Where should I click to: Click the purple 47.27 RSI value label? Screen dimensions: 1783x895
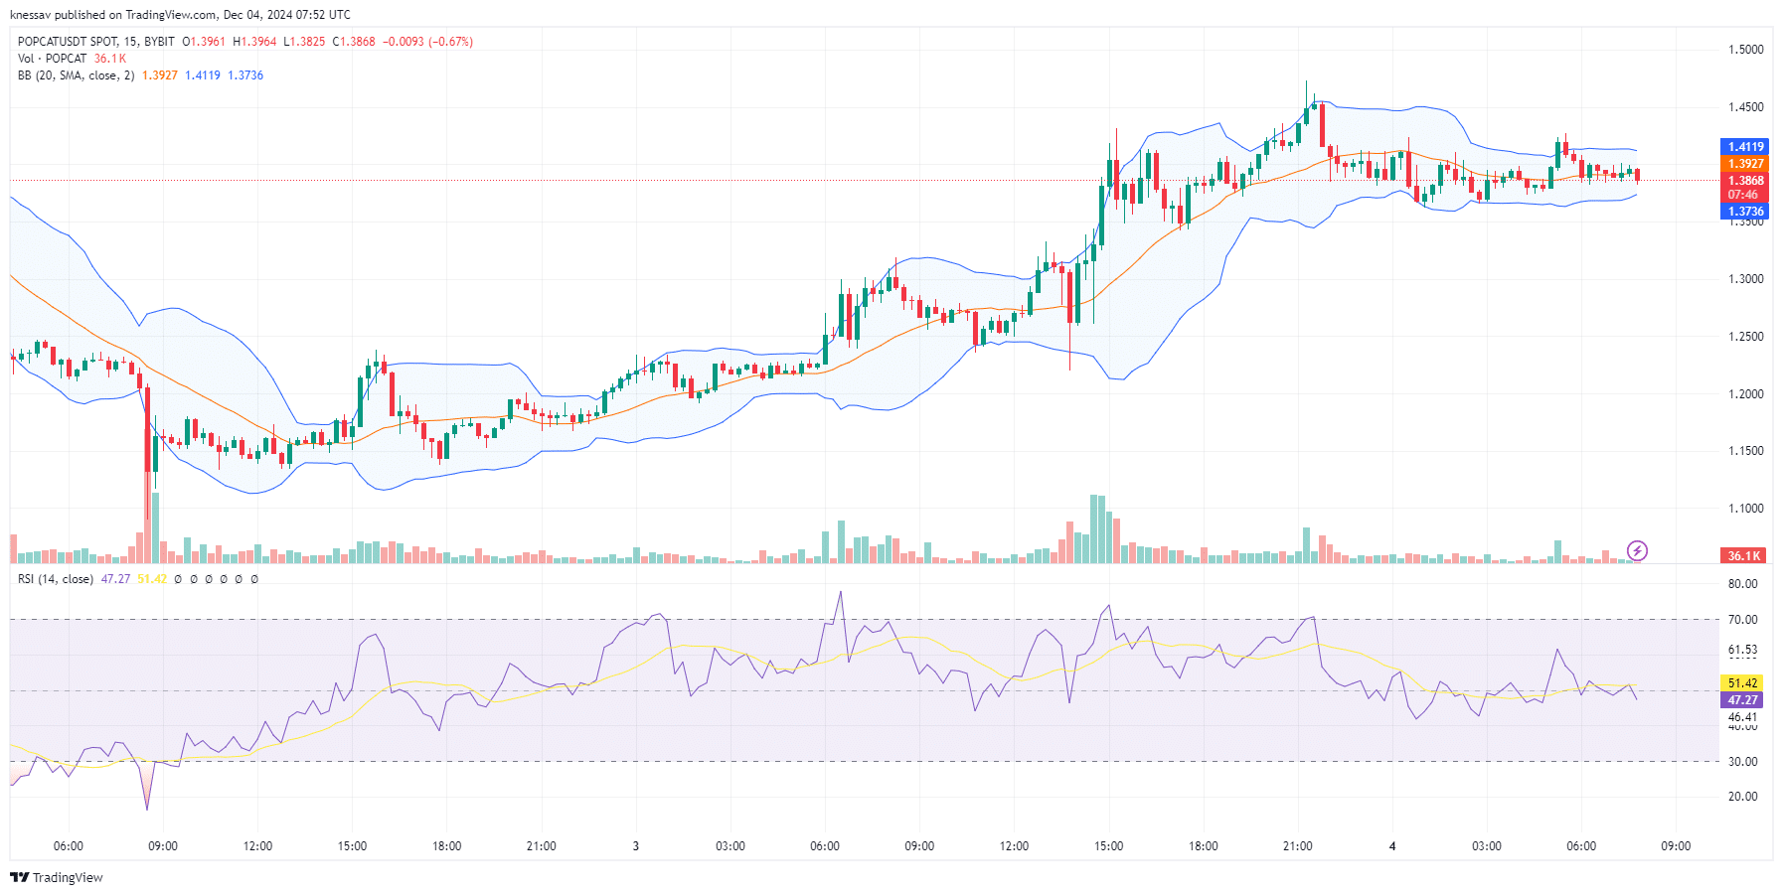[x=1743, y=700]
